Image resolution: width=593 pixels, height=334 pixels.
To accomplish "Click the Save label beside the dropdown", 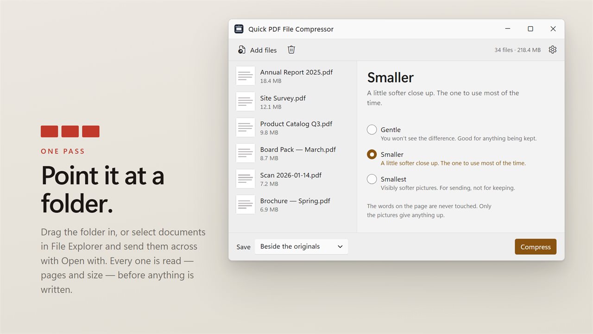I will [x=243, y=247].
